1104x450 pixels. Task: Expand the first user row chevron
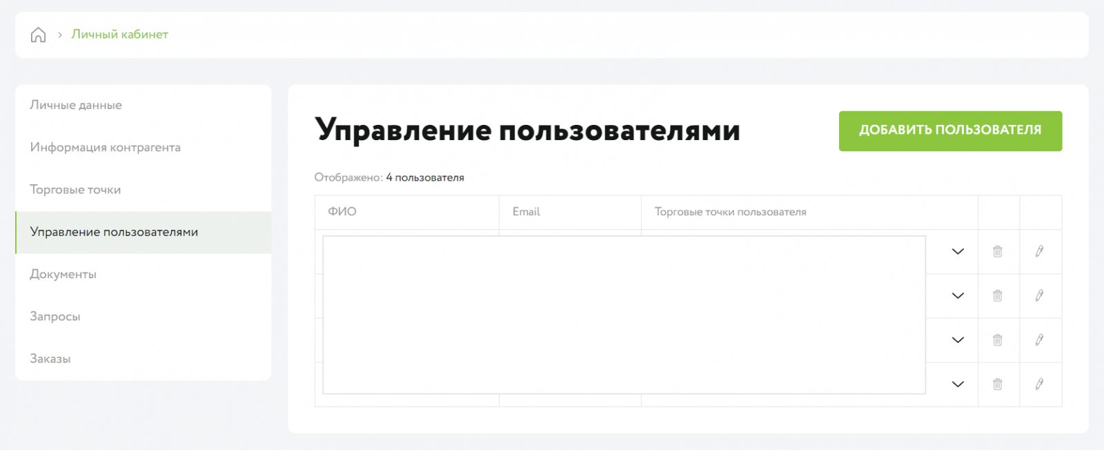958,251
